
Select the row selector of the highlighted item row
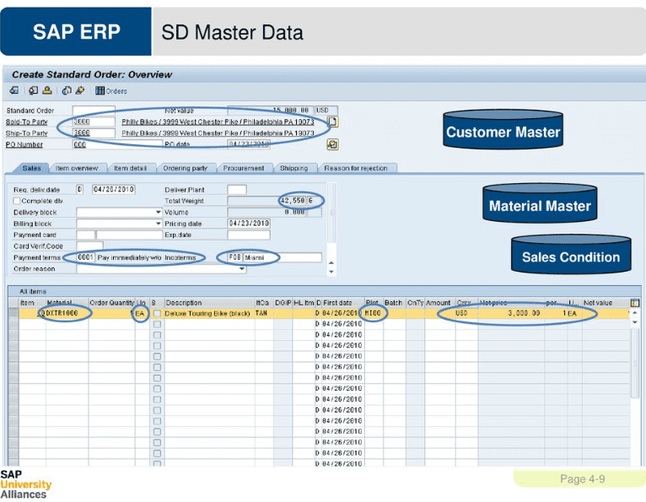pos(13,314)
